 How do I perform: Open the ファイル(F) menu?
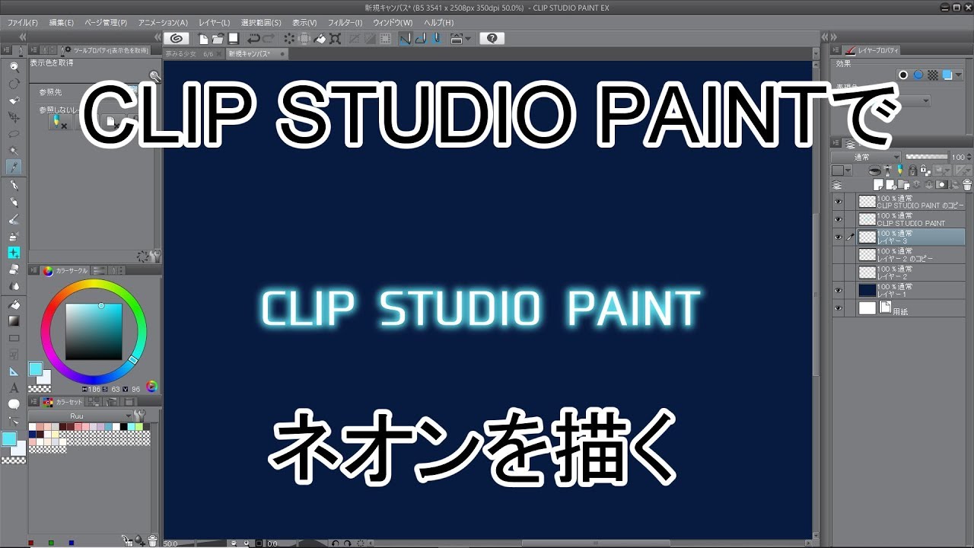tap(23, 23)
